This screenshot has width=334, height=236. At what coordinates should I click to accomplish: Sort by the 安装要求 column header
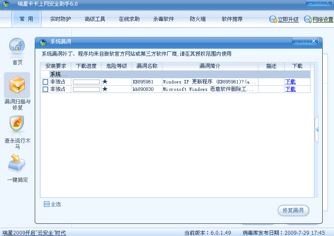click(56, 66)
